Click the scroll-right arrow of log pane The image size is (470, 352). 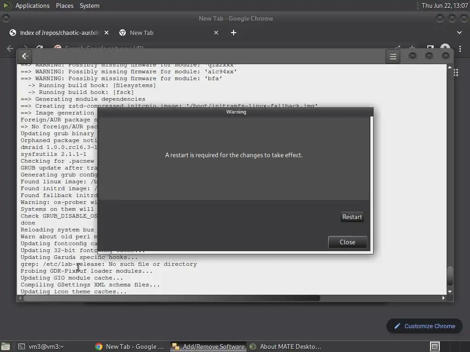(443, 298)
